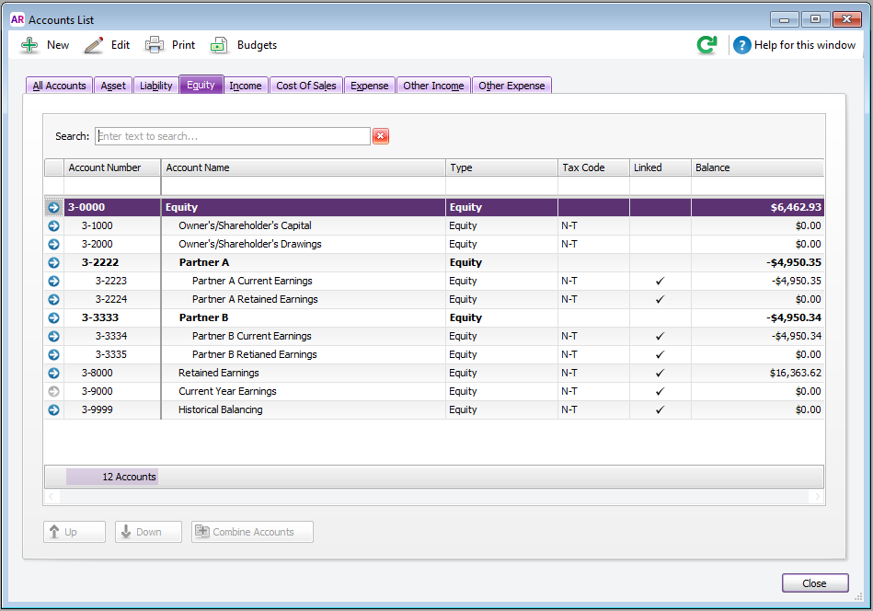Click the Edit toolbar label
This screenshot has width=873, height=611.
tap(121, 45)
